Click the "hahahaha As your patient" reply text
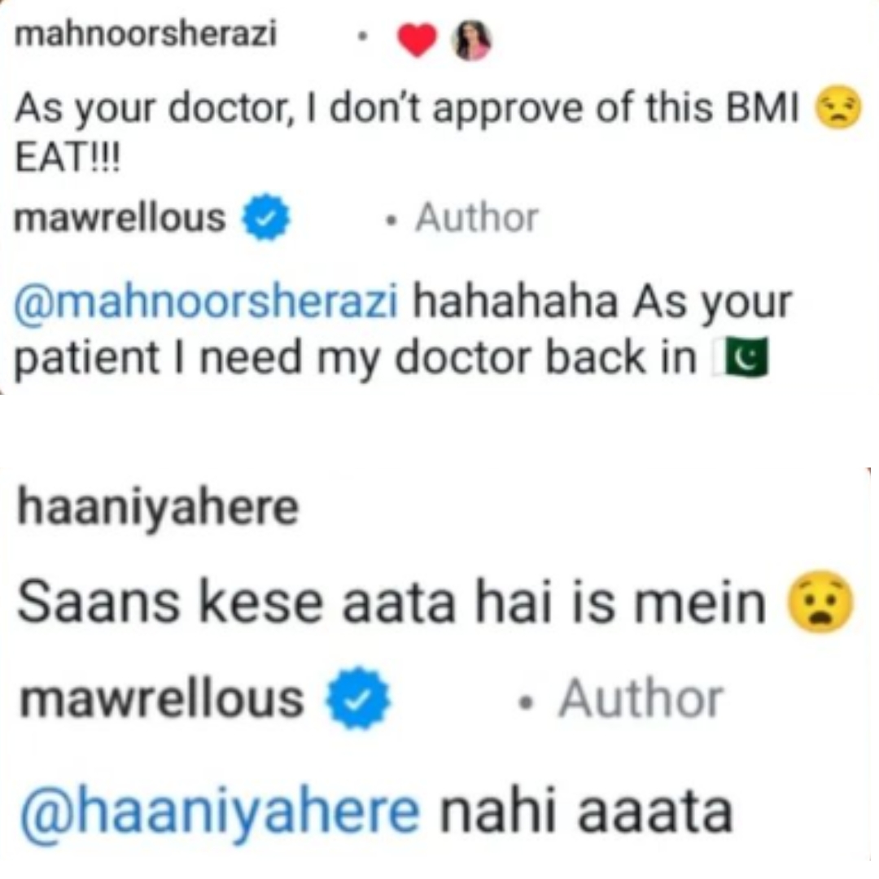The width and height of the screenshot is (879, 879). tap(403, 330)
